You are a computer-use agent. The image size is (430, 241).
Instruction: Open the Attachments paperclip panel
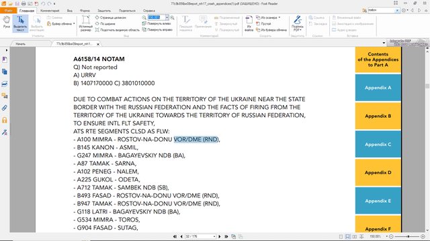[x=5, y=108]
